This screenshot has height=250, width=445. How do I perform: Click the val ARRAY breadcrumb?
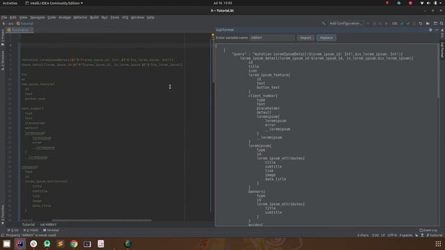pyautogui.click(x=48, y=224)
